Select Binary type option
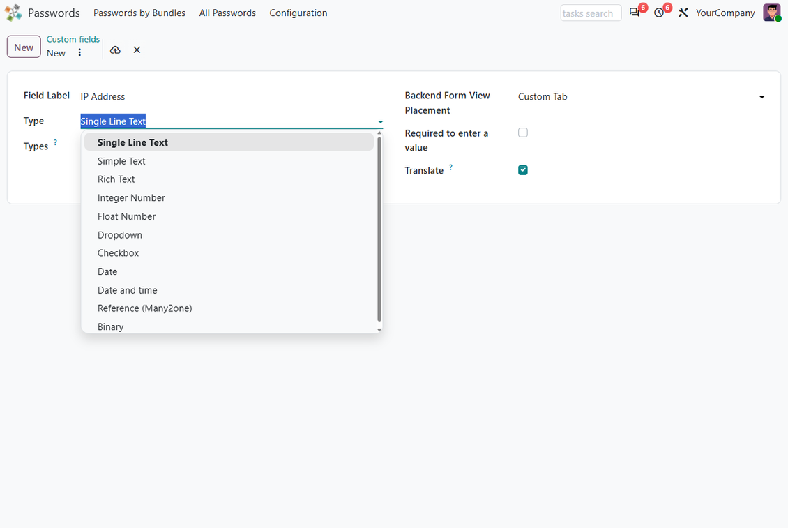 [229, 326]
